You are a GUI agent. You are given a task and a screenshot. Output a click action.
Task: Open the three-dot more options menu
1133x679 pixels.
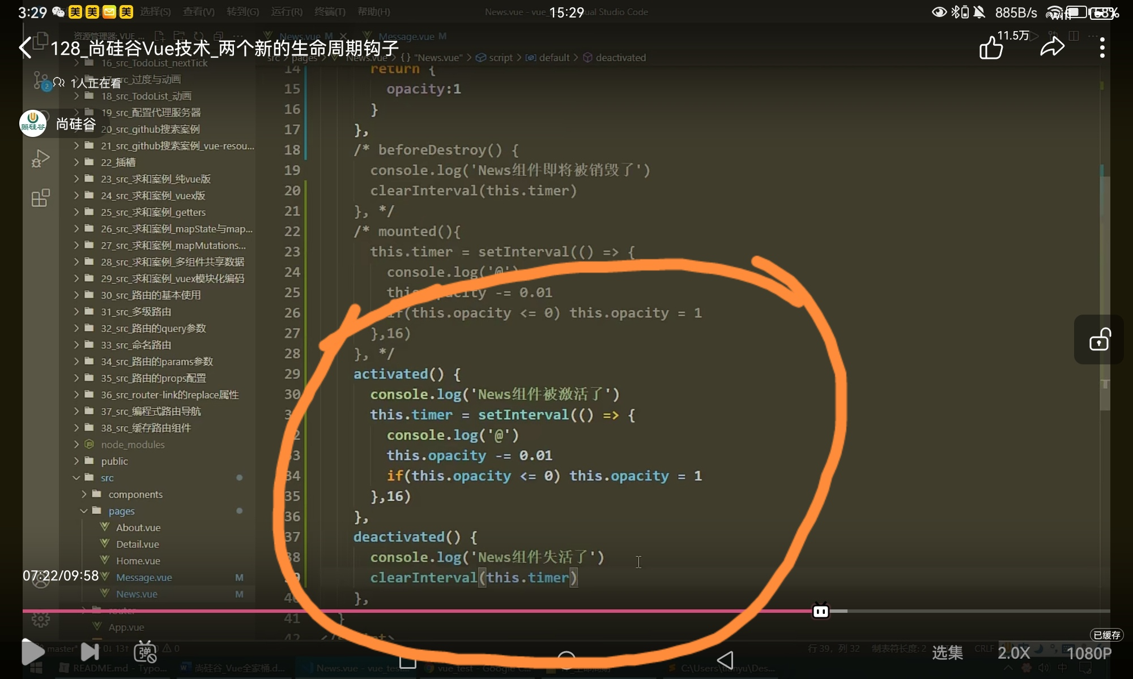click(1102, 48)
